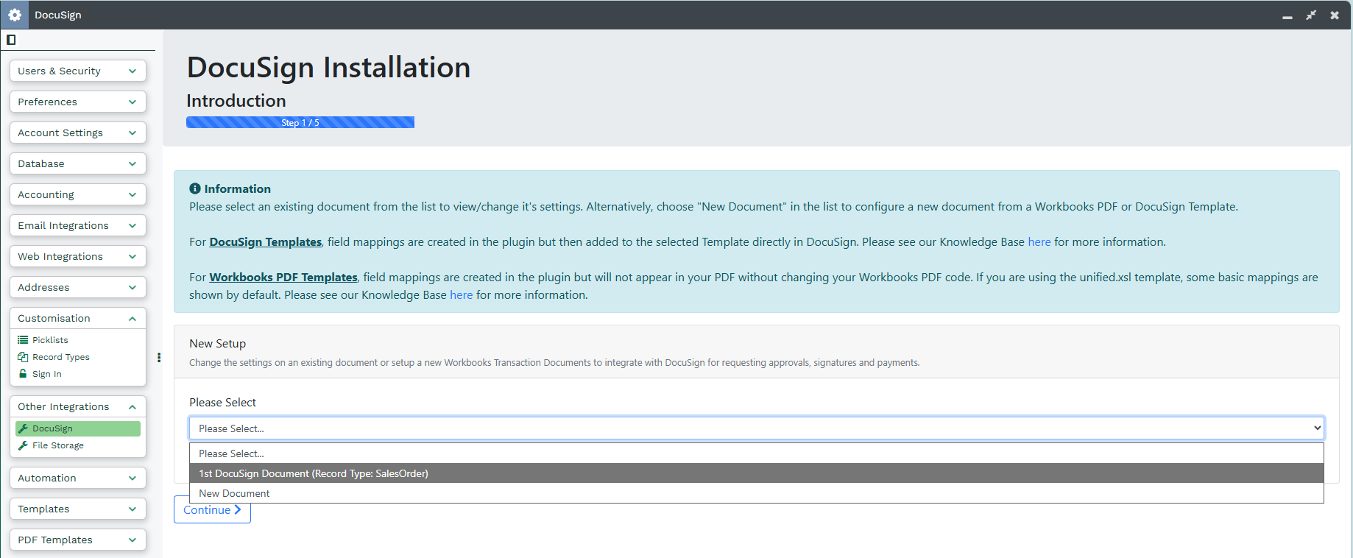Click the Continue button
Image resolution: width=1353 pixels, height=558 pixels.
(x=212, y=509)
